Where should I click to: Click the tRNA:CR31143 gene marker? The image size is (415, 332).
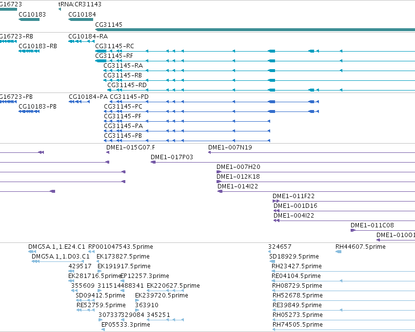[x=60, y=9]
